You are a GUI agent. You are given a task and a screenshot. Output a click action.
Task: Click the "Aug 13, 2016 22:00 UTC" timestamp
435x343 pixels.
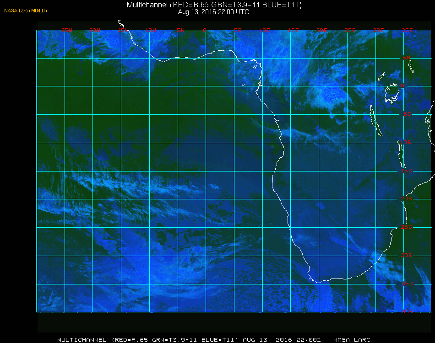(x=213, y=12)
